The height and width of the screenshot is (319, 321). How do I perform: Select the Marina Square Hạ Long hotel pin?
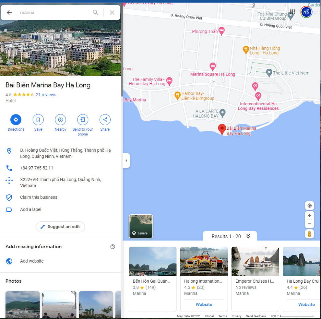pos(213,67)
